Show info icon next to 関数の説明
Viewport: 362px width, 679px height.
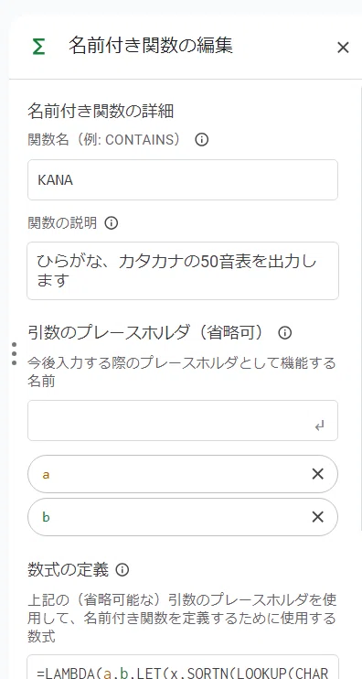(x=112, y=223)
